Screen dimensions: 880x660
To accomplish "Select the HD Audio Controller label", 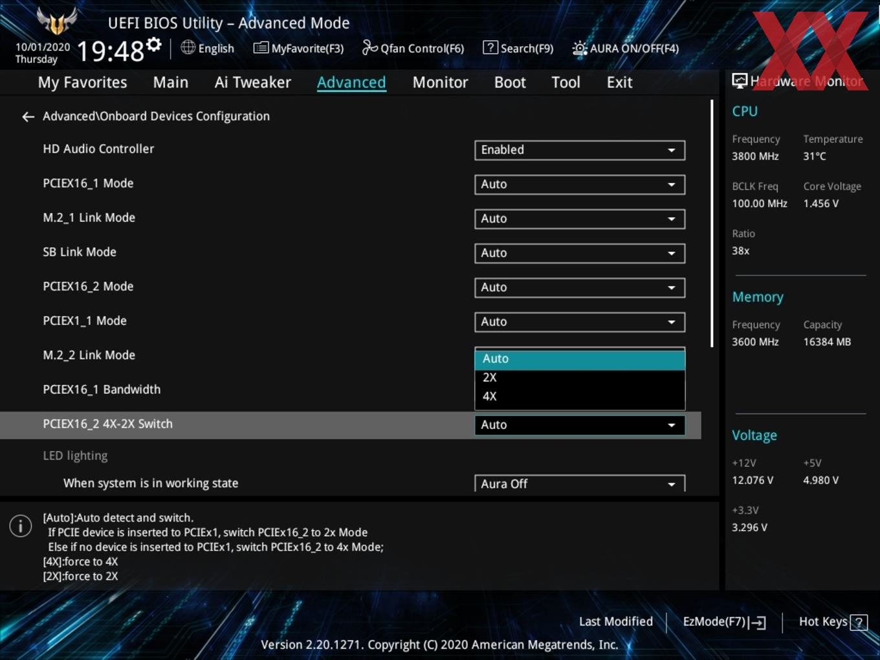I will (98, 149).
